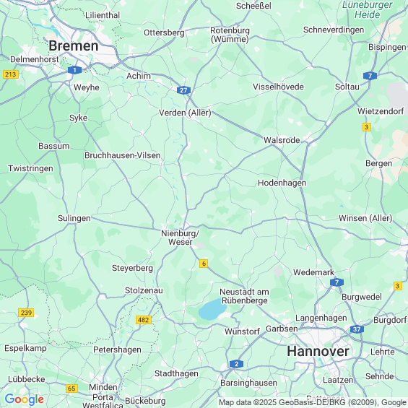The height and width of the screenshot is (408, 408).
Task: Select the yellow 239 road shield
Action: coord(26,313)
